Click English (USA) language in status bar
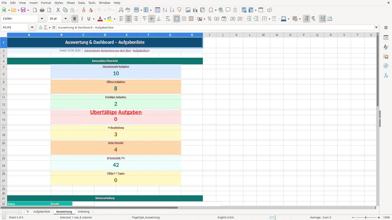Viewport: 392px width, 220px height. (x=226, y=217)
